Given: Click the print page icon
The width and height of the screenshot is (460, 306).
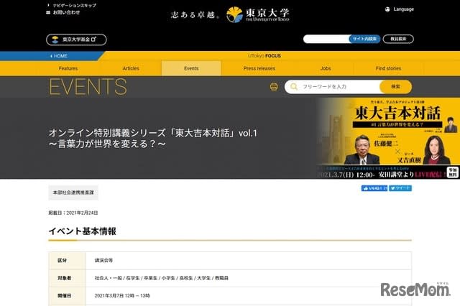Looking at the screenshot, I should click(x=274, y=87).
